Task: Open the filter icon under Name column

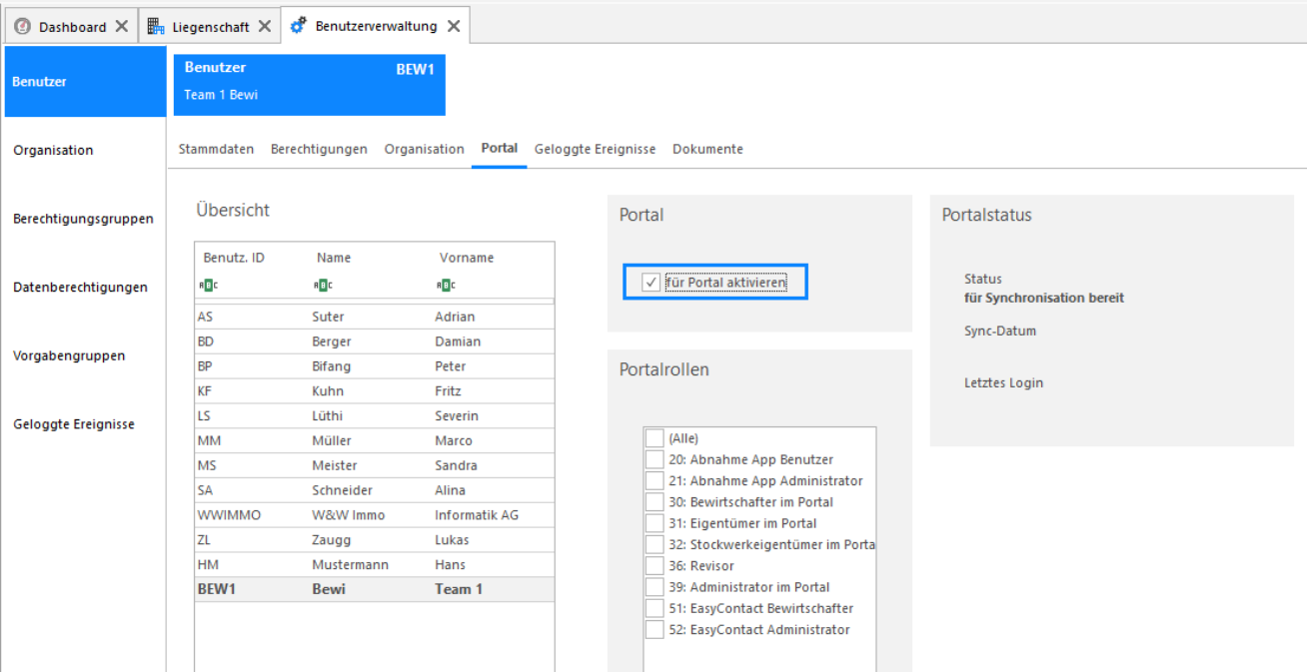Action: click(323, 286)
